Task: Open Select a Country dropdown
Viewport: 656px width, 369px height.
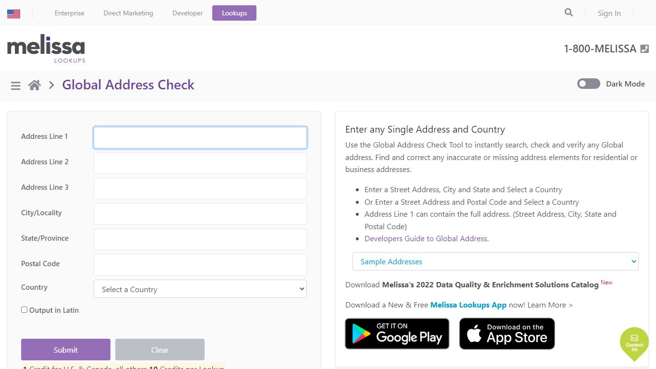Action: coord(200,289)
